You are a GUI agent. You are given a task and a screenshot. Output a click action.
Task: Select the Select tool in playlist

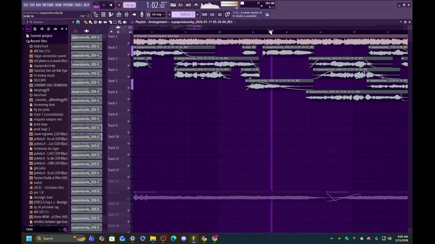tap(115, 22)
